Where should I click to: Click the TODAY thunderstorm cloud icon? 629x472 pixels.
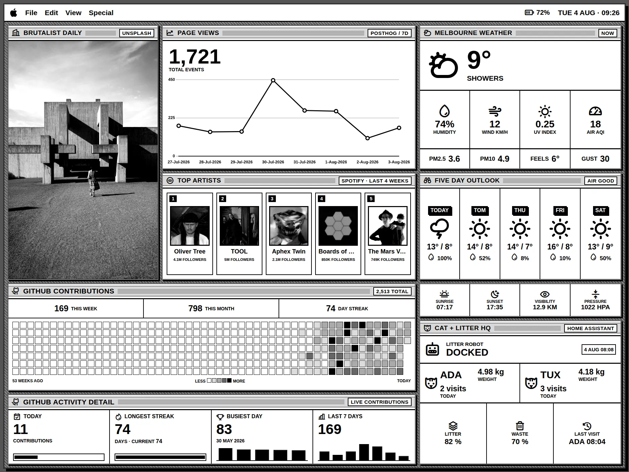439,229
